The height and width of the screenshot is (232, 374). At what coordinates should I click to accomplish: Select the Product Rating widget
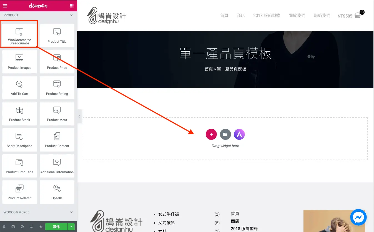click(x=57, y=88)
